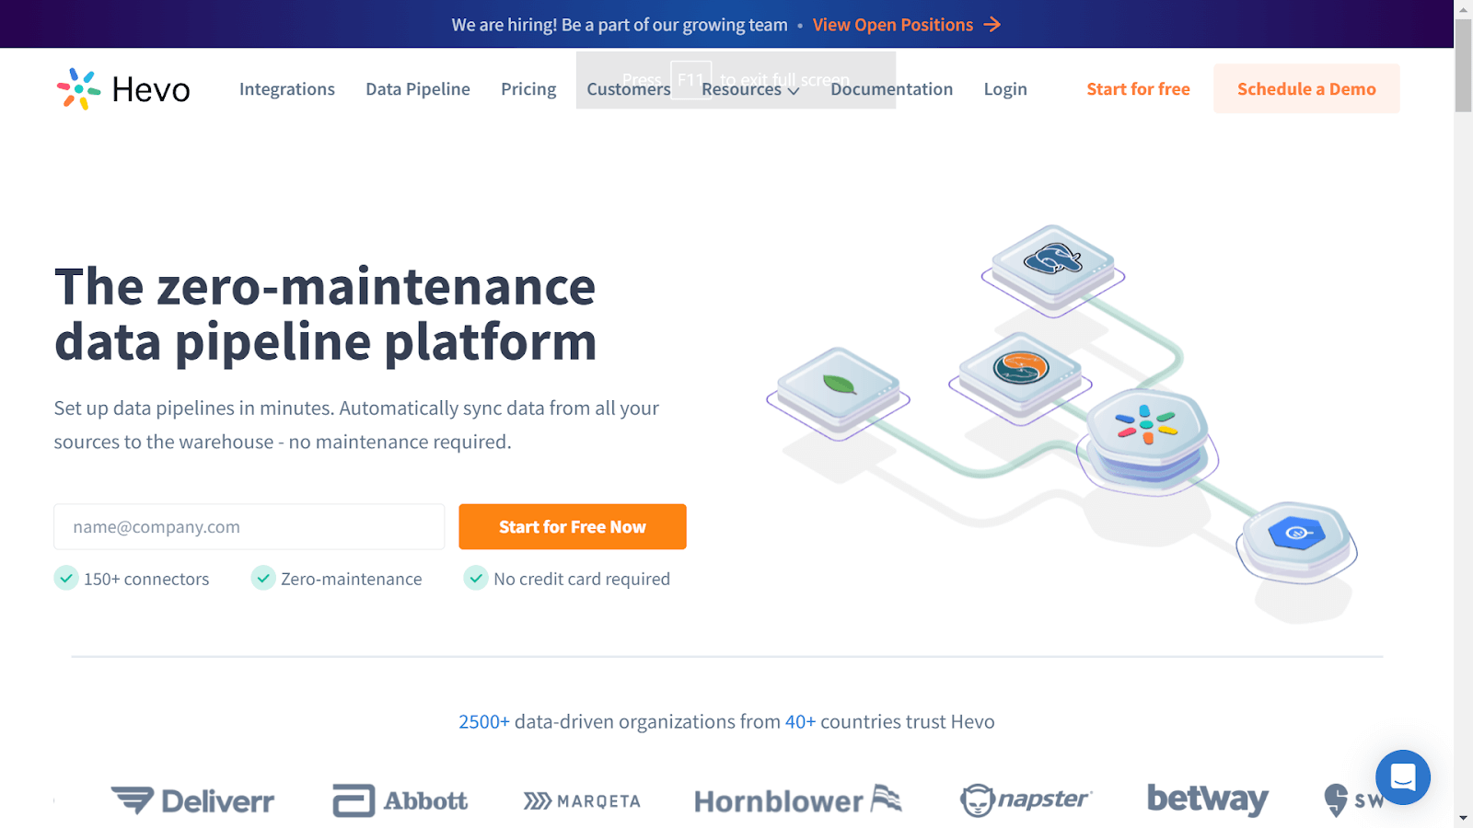
Task: Click the green checkmark beside 150+ connectors
Action: pos(65,578)
